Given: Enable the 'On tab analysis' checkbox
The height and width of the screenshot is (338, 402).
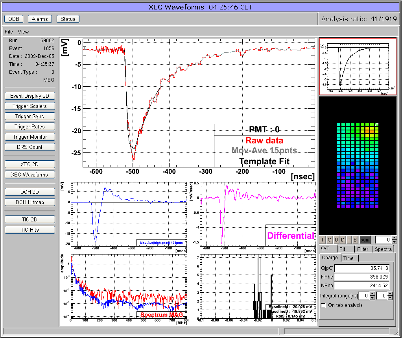Looking at the screenshot, I should 323,305.
